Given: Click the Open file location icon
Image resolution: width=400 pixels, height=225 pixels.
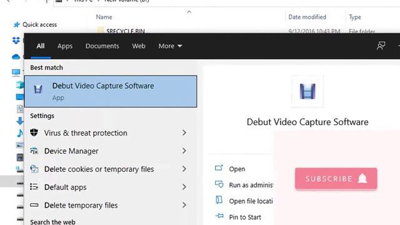Looking at the screenshot, I should (219, 200).
